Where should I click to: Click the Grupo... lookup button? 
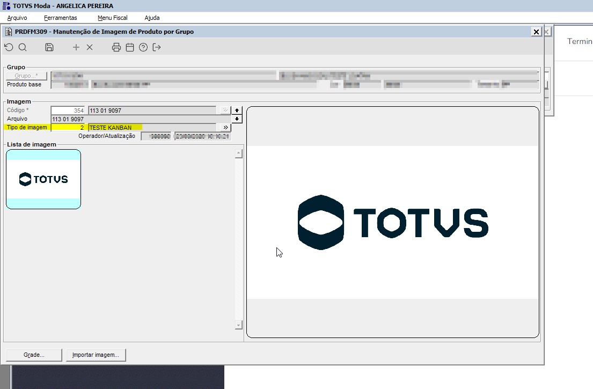(26, 76)
